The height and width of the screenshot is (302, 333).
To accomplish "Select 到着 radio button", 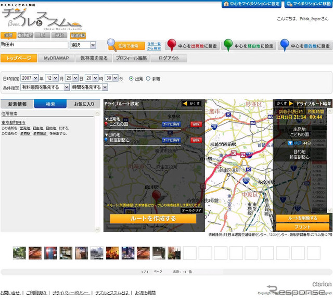I will tap(148, 79).
